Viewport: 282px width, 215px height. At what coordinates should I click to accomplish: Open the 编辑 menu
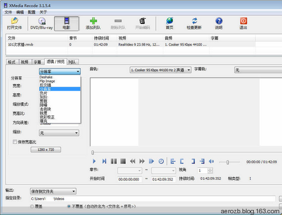click(x=20, y=12)
